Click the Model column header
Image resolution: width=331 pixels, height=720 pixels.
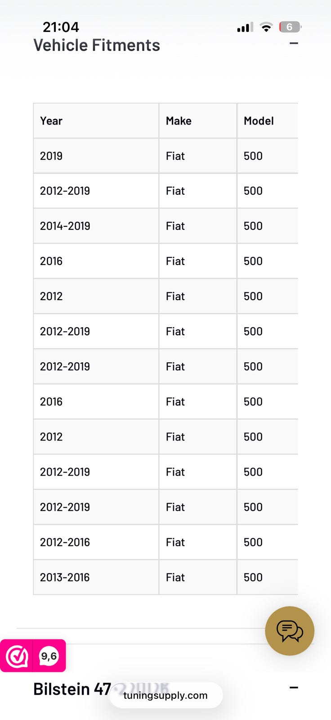pyautogui.click(x=259, y=121)
